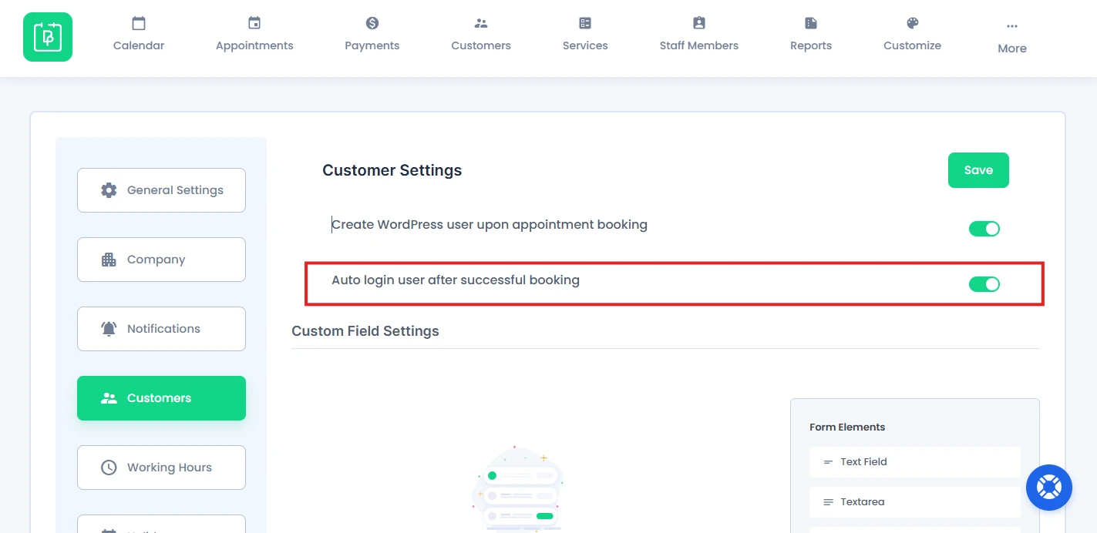Viewport: 1097px width, 533px height.
Task: Click the Customize menu label
Action: click(x=913, y=45)
